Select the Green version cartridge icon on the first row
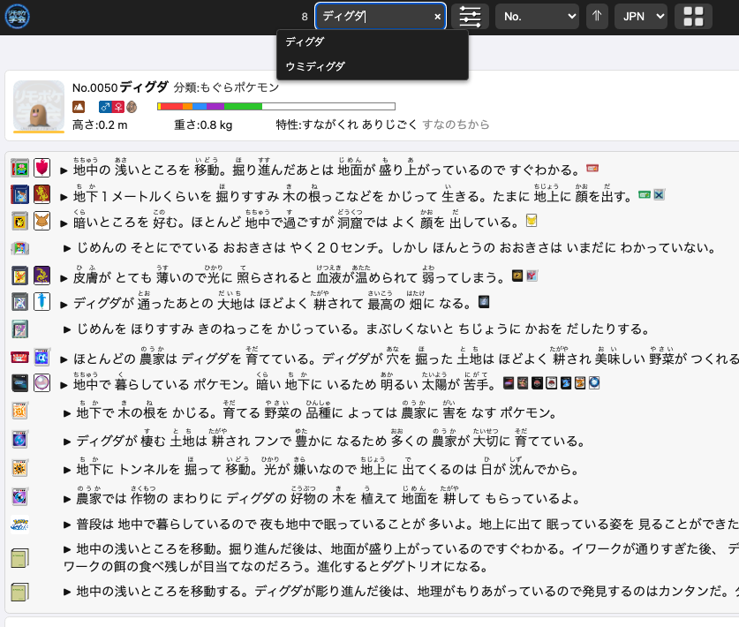This screenshot has width=739, height=627. pyautogui.click(x=19, y=168)
